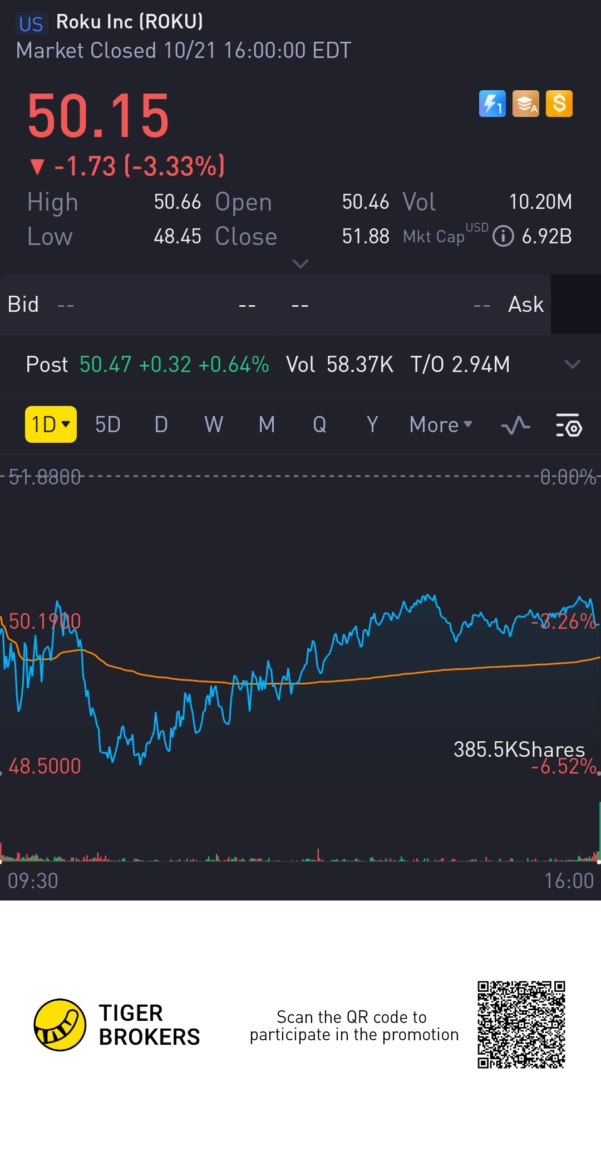
Task: Tap the 51.8800 reference line label
Action: (45, 477)
